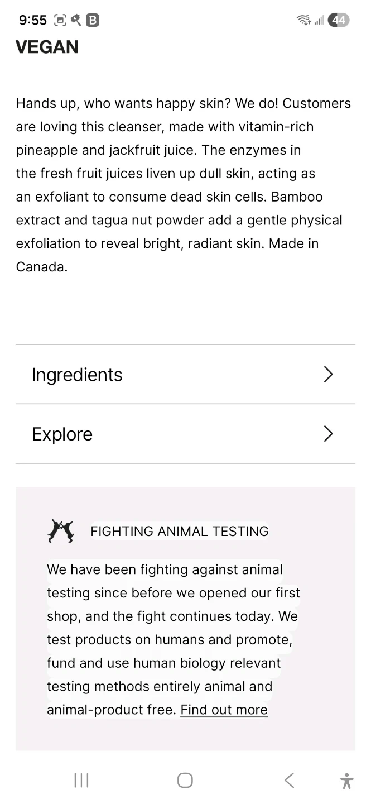Tap the battery indicator in status bar
Viewport: 371px width, 804px height.
click(x=338, y=21)
